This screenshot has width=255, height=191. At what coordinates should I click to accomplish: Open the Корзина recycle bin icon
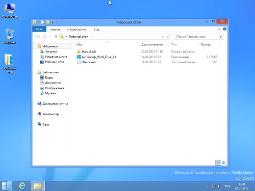(10, 36)
